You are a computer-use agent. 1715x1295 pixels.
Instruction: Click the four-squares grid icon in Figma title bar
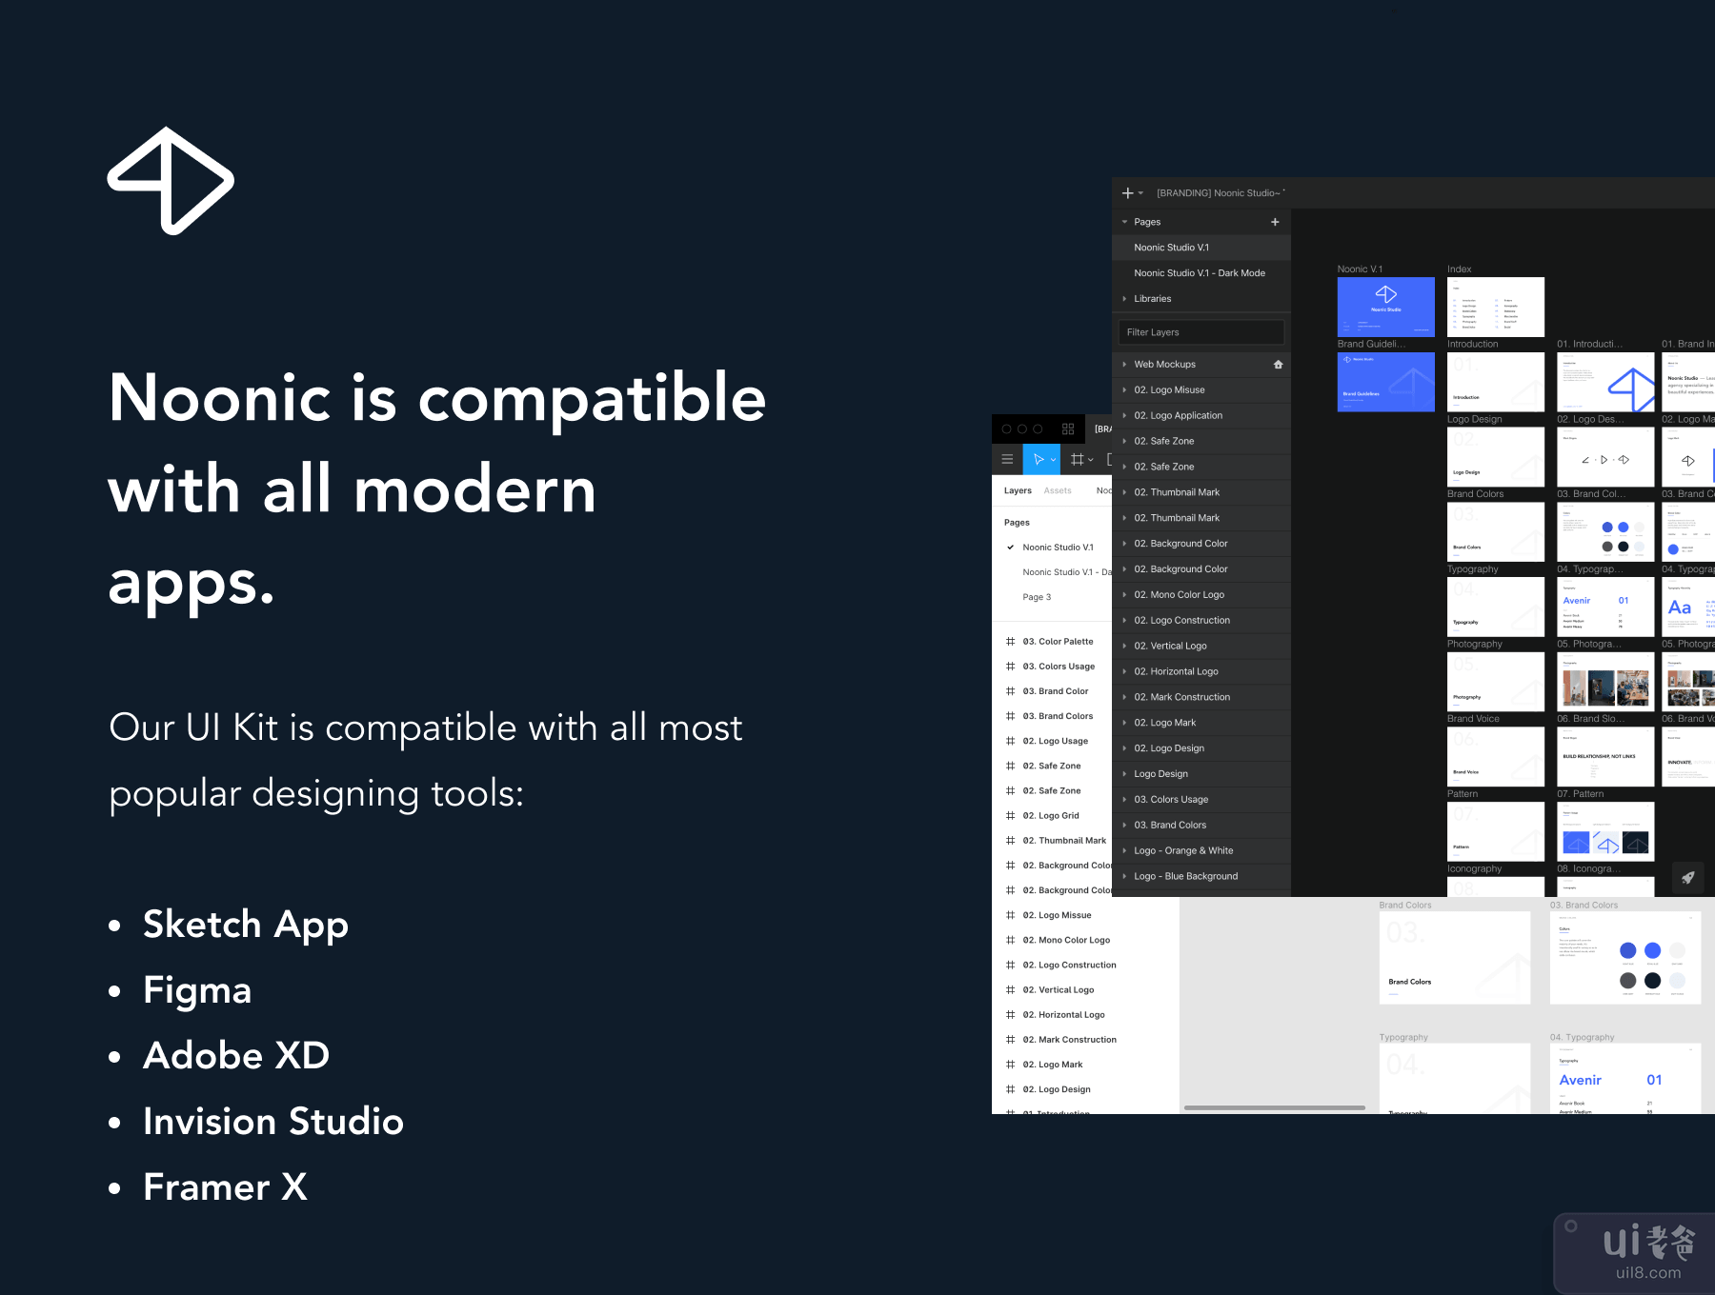tap(1068, 429)
